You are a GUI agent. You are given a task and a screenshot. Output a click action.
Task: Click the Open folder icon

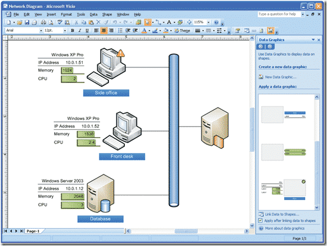tap(20, 22)
